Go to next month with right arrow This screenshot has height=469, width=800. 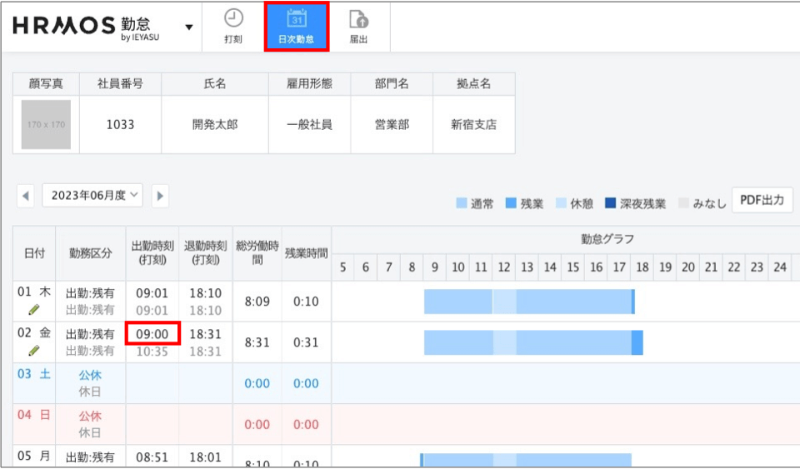pyautogui.click(x=160, y=196)
